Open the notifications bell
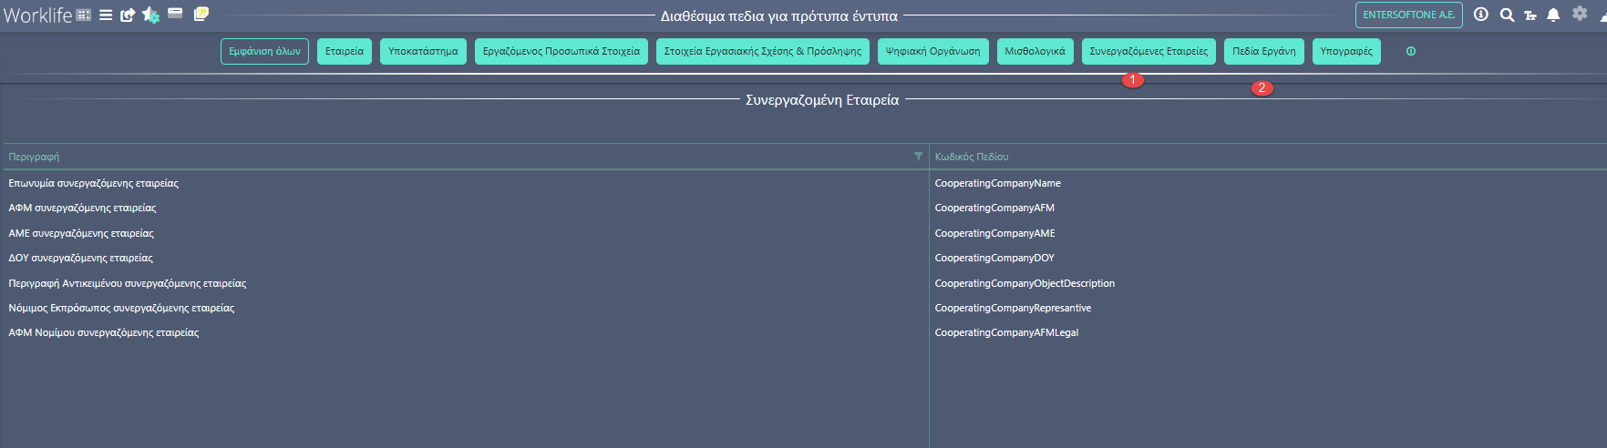 [x=1553, y=15]
